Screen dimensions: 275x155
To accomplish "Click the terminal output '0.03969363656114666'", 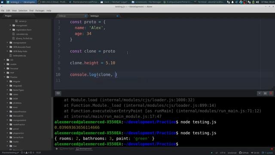I will click(x=77, y=127).
